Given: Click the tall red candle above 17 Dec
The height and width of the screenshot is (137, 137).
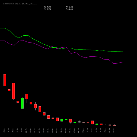Looking at the screenshot, I should point(13,91).
